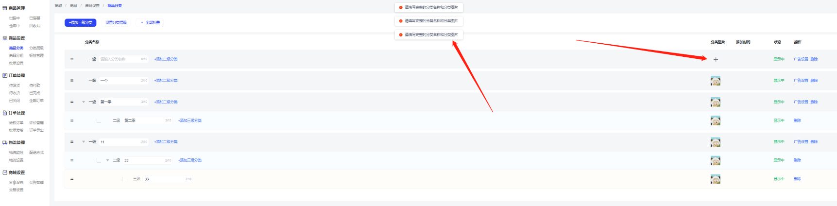Image resolution: width=837 pixels, height=206 pixels.
Task: Open 标签管理 in the sidebar menu
Action: pos(36,55)
